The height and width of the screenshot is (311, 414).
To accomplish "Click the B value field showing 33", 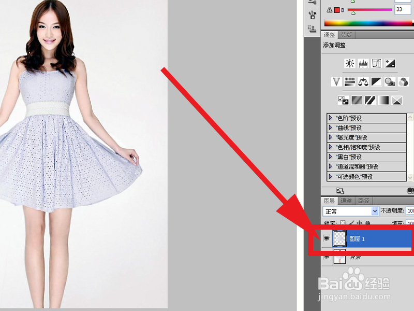I will point(403,9).
